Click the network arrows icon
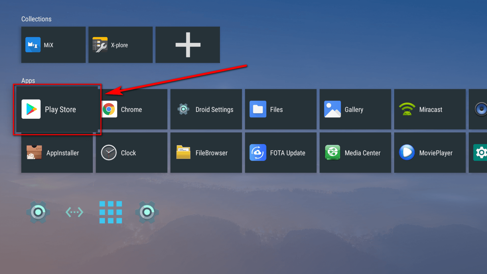Image resolution: width=487 pixels, height=274 pixels. 74,212
